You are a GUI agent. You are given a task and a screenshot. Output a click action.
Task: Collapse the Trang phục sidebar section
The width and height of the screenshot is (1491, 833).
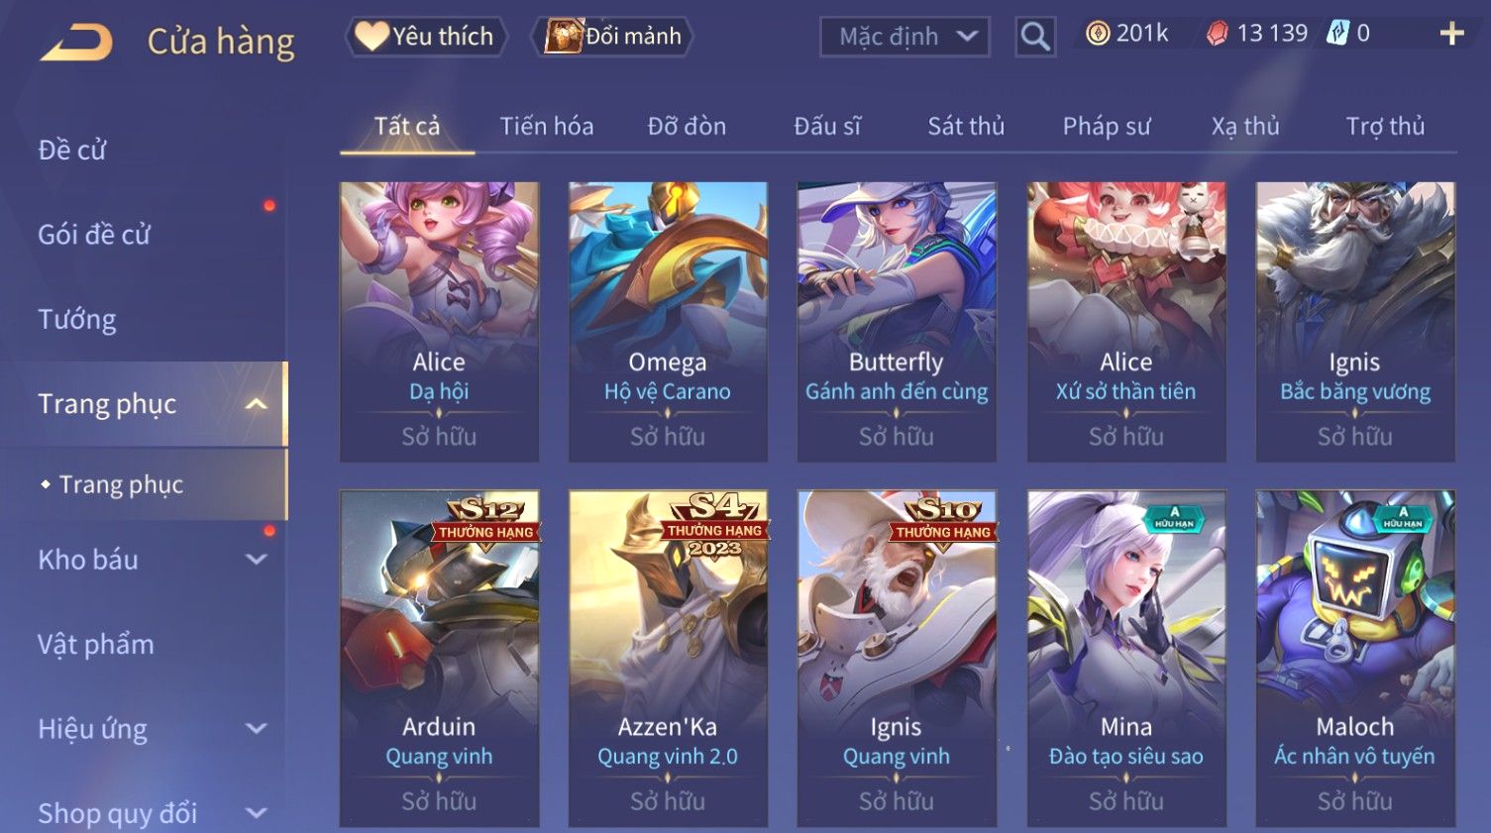256,404
